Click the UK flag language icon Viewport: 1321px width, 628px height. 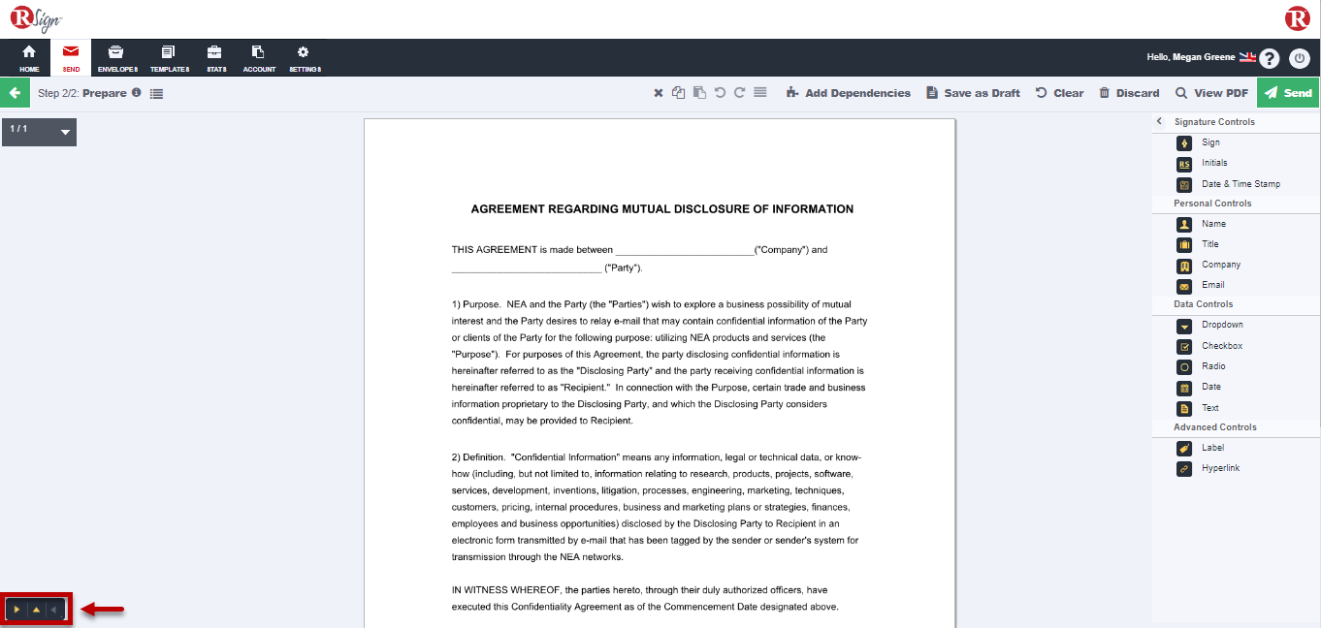(x=1247, y=57)
